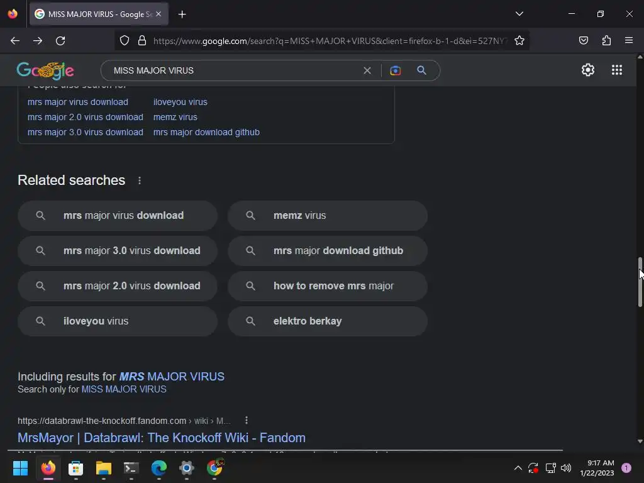The height and width of the screenshot is (483, 644).
Task: Open the terminal from the taskbar
Action: (x=131, y=468)
